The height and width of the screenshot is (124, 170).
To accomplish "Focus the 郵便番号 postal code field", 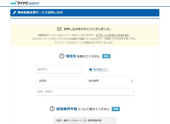I will [59, 70].
